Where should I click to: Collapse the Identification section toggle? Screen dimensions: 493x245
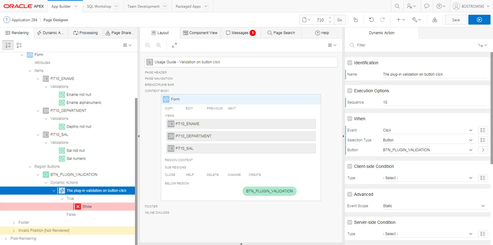tap(350, 63)
